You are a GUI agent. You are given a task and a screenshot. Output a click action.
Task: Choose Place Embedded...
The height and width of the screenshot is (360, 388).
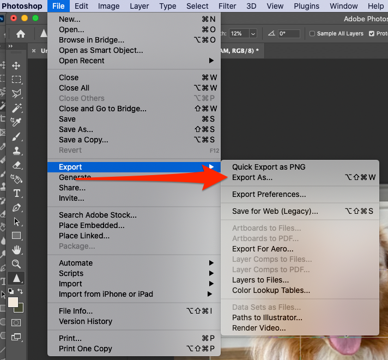click(134, 225)
